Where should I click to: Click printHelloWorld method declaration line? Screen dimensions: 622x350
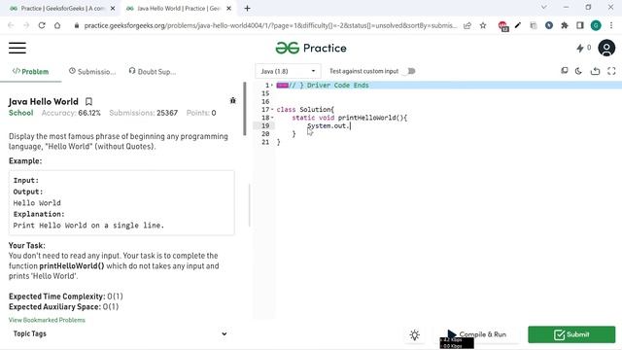click(x=350, y=118)
